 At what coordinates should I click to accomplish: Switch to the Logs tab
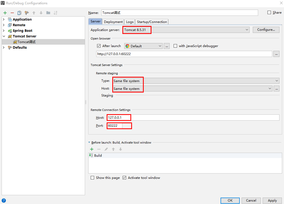pyautogui.click(x=130, y=22)
